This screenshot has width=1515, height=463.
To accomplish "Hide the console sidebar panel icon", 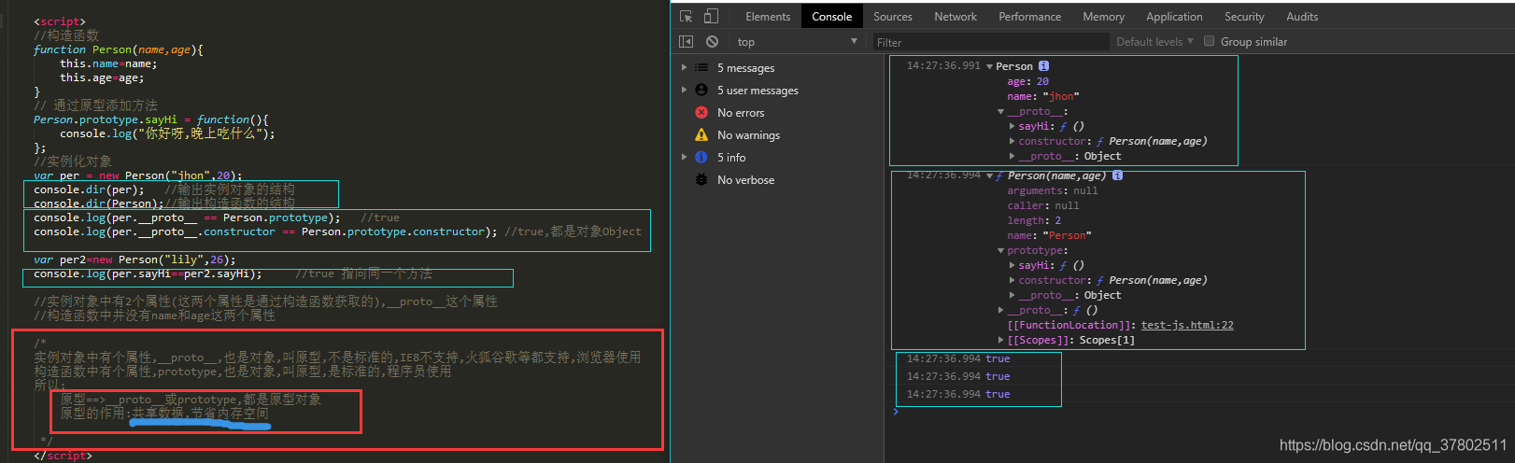I will pos(687,42).
